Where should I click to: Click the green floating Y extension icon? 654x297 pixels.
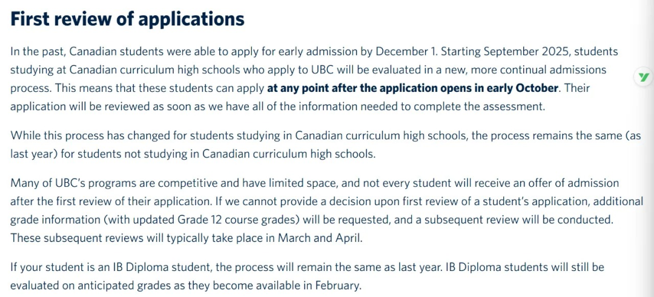641,77
